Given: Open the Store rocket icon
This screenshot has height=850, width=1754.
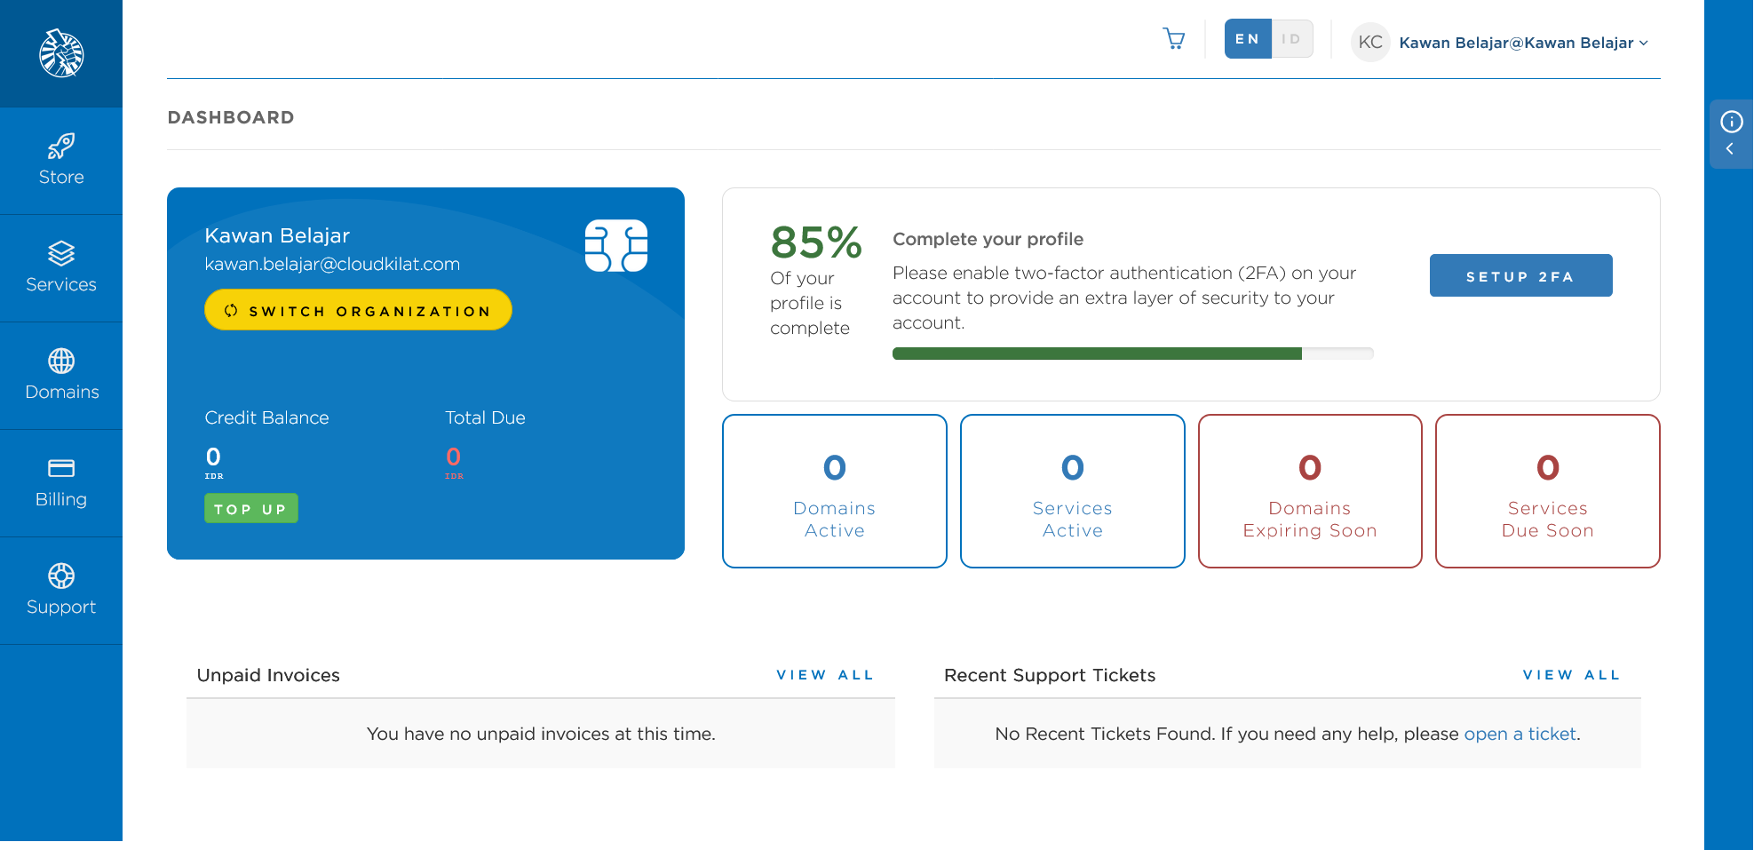Looking at the screenshot, I should pos(61,147).
